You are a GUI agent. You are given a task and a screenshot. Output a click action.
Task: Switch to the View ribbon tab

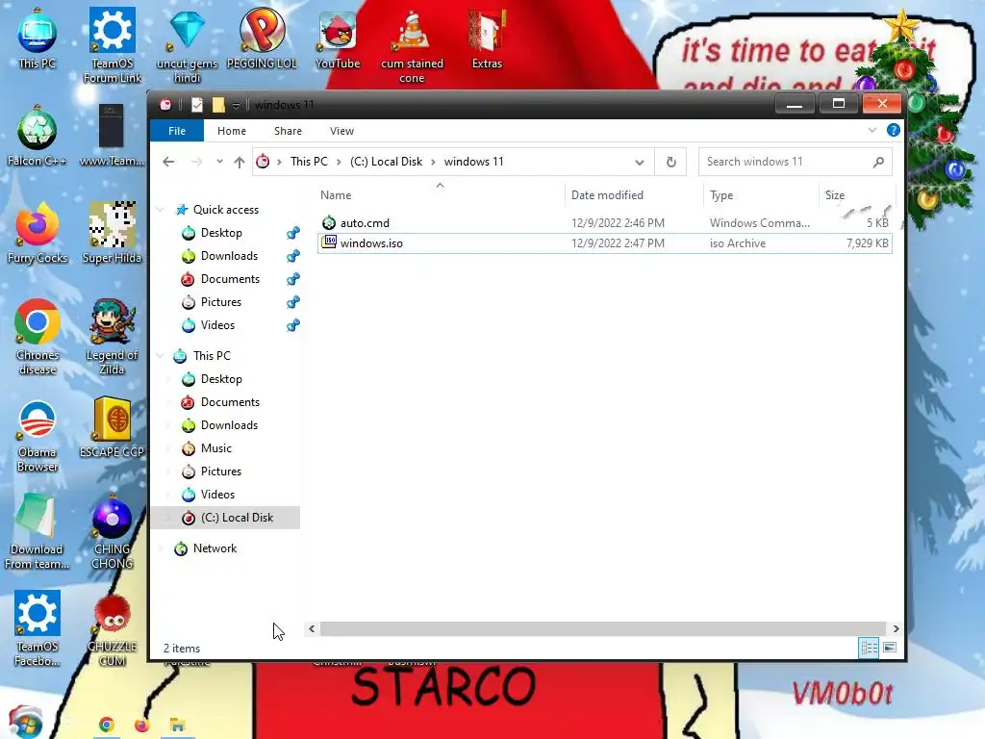pos(341,131)
